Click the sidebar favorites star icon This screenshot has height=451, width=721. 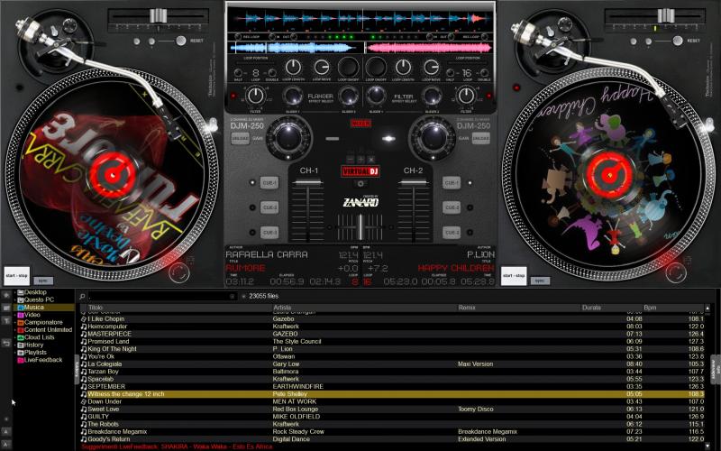coord(6,295)
